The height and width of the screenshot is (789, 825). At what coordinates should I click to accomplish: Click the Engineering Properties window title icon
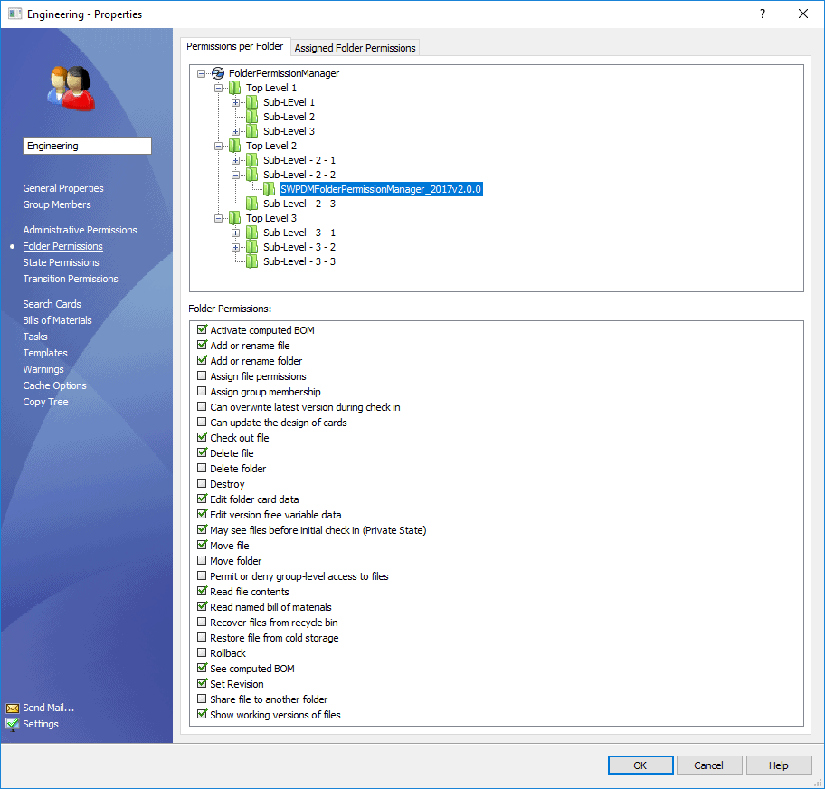click(14, 14)
